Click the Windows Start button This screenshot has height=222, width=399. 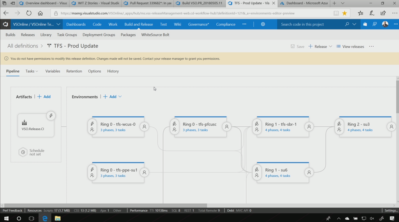point(6,218)
